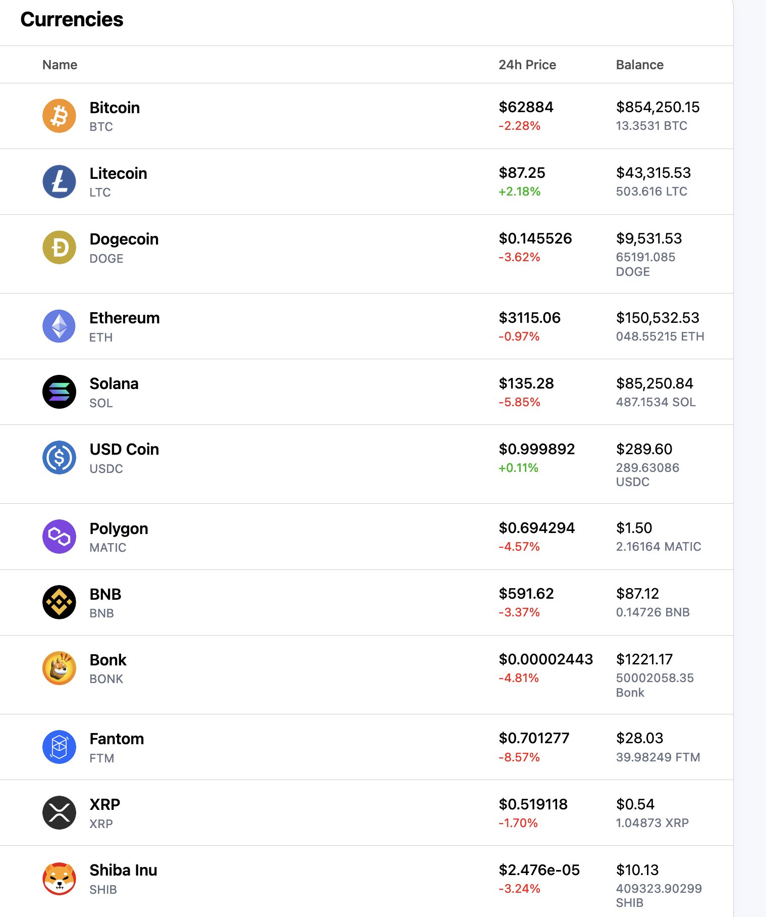This screenshot has width=766, height=917.
Task: Click the 24h Price column header
Action: pyautogui.click(x=527, y=65)
